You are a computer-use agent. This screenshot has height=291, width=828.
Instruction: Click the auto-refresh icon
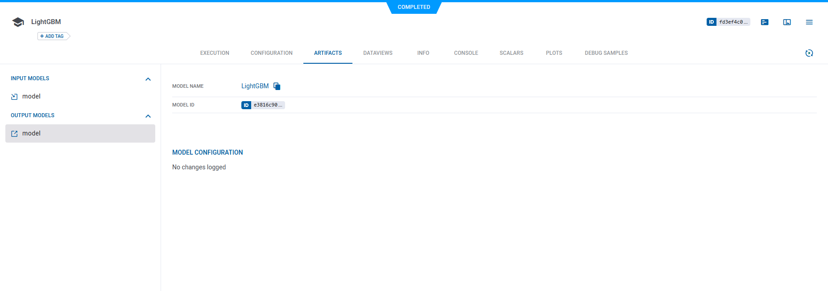(809, 53)
